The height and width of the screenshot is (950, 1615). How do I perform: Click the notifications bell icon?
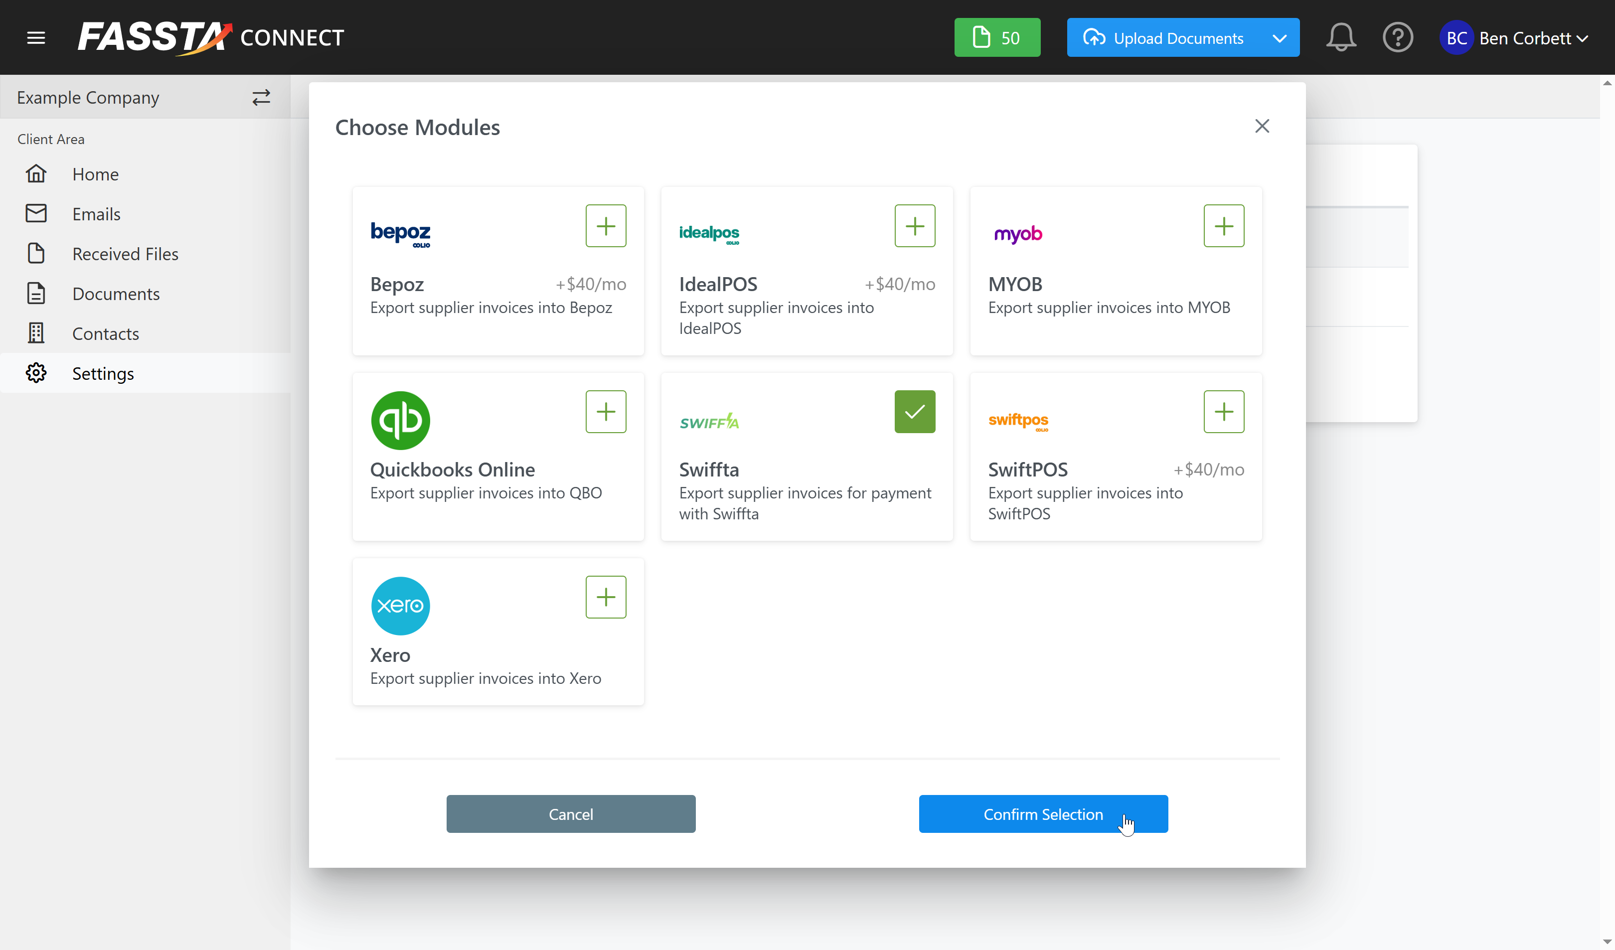click(x=1340, y=38)
